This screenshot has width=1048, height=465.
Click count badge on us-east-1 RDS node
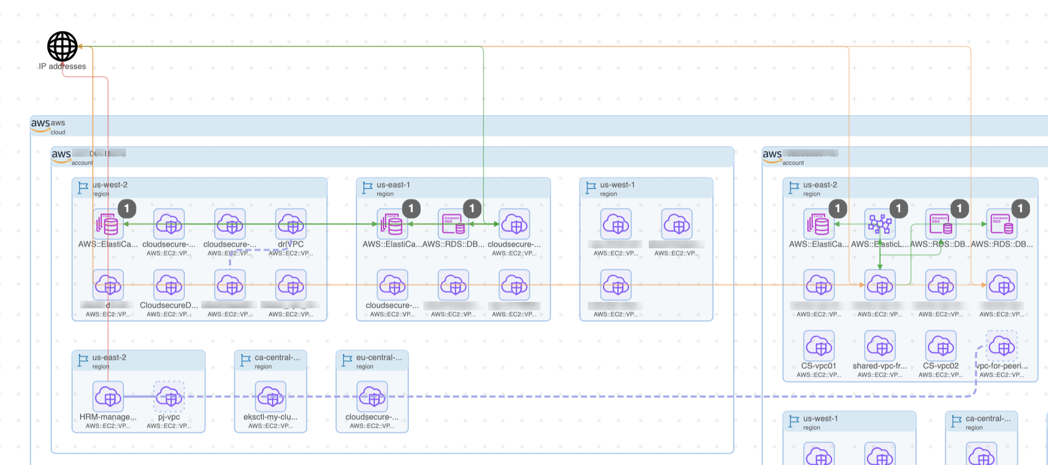click(x=472, y=208)
